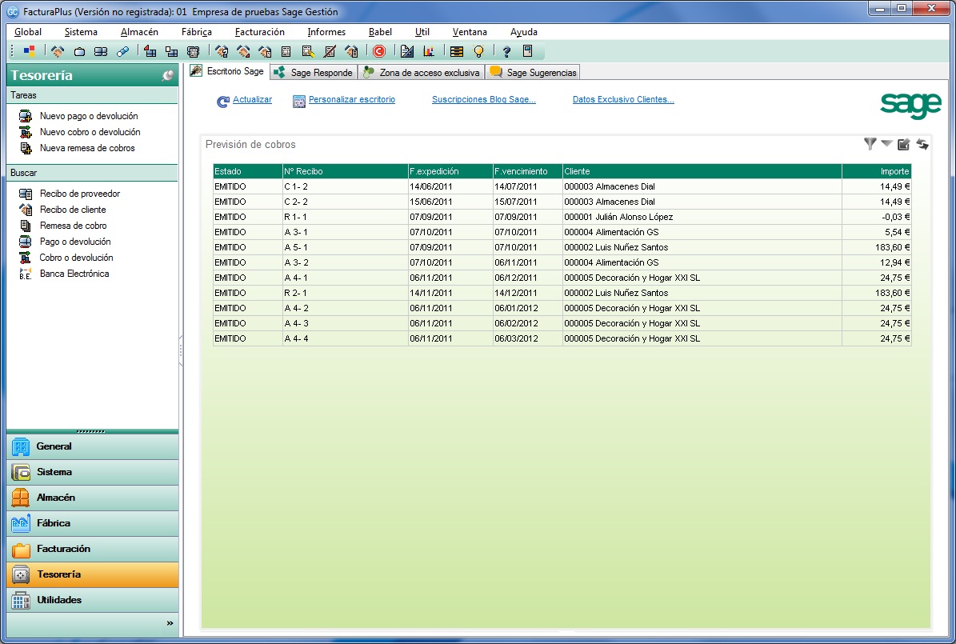Viewport: 956px width, 644px height.
Task: Open the Almacén menu
Action: tap(139, 32)
